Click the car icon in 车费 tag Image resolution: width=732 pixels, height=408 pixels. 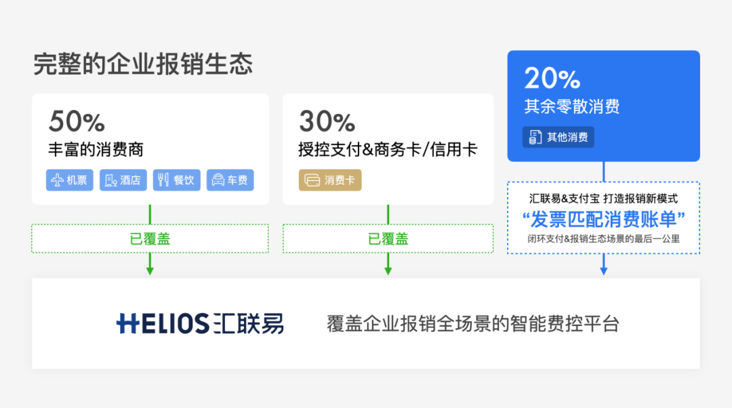click(217, 180)
